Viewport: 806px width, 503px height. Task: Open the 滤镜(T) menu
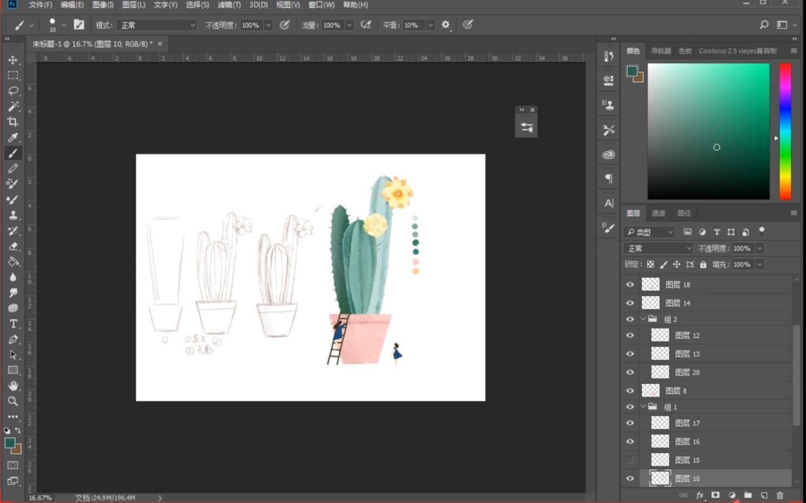(229, 5)
